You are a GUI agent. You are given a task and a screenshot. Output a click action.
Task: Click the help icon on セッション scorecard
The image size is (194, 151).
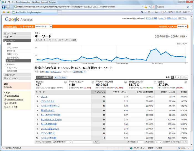65,82
